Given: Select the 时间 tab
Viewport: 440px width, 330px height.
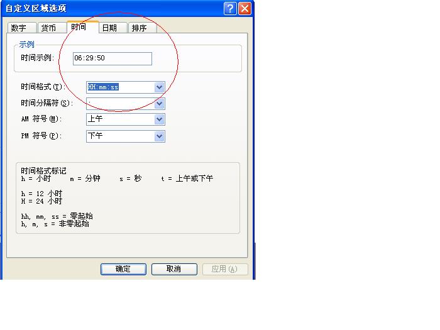Looking at the screenshot, I should [79, 28].
